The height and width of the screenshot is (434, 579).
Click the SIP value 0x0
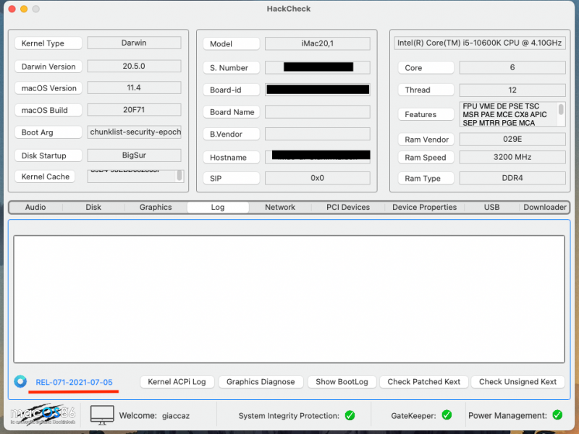pyautogui.click(x=318, y=178)
